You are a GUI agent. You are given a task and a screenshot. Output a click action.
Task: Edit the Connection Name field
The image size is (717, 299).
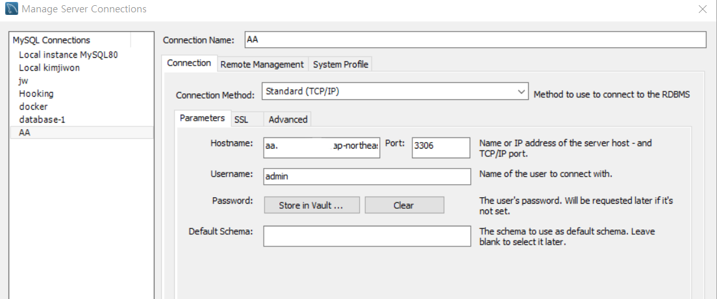tap(475, 40)
